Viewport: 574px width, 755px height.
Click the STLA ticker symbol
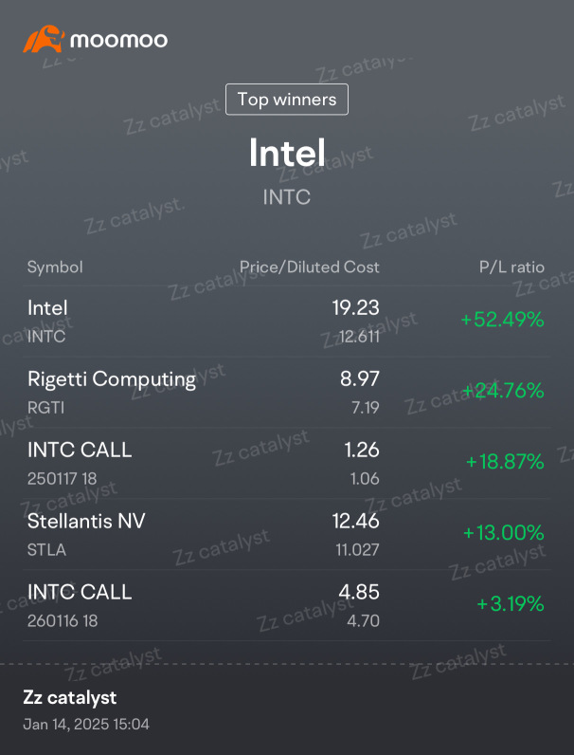[x=46, y=549]
